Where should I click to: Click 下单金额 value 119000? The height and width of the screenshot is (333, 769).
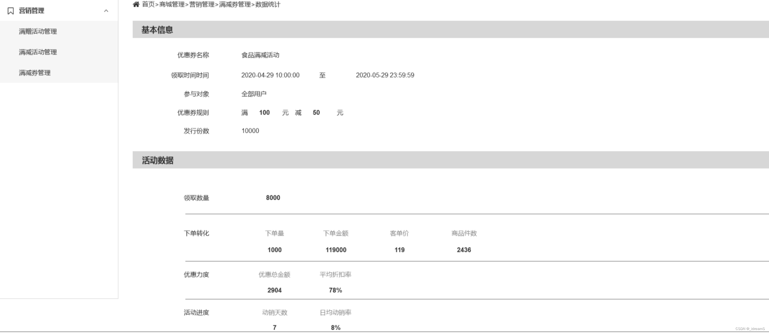[x=336, y=250]
